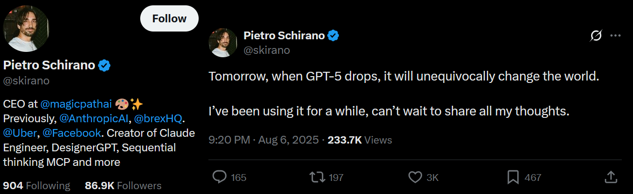Click verified badge on profile name
Viewport: 633px width, 194px height.
click(x=105, y=65)
